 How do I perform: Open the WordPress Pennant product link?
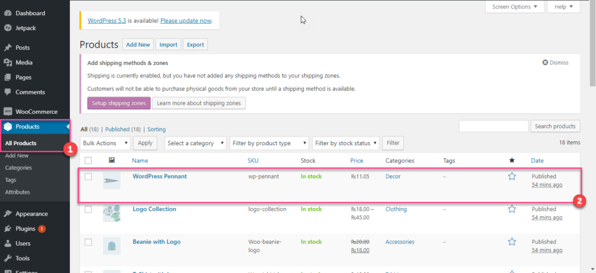point(159,177)
